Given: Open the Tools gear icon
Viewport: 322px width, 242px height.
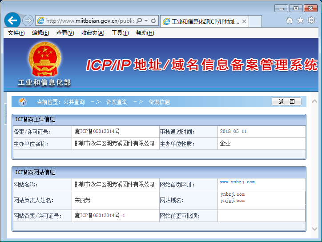Looking at the screenshot, I should tap(311, 20).
